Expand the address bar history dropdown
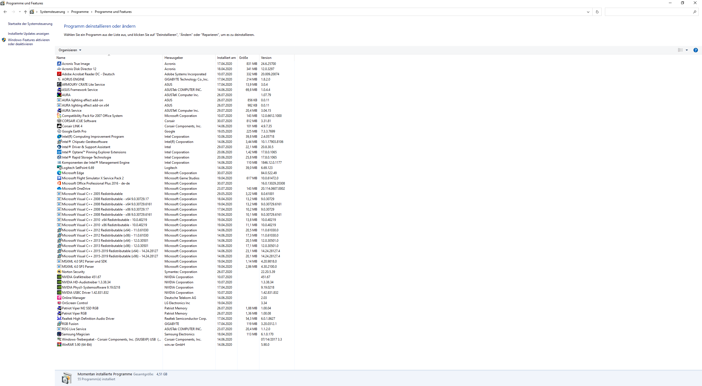 pos(588,12)
